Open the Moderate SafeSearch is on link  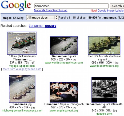[x=51, y=10]
